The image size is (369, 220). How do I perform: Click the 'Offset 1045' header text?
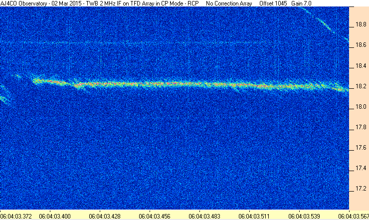point(273,3)
